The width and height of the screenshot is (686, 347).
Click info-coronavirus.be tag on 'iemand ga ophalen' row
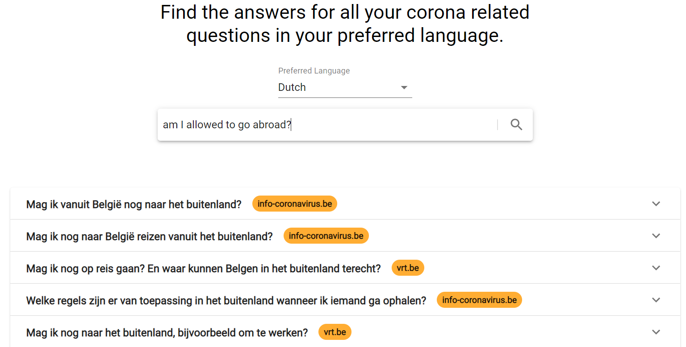coord(479,300)
